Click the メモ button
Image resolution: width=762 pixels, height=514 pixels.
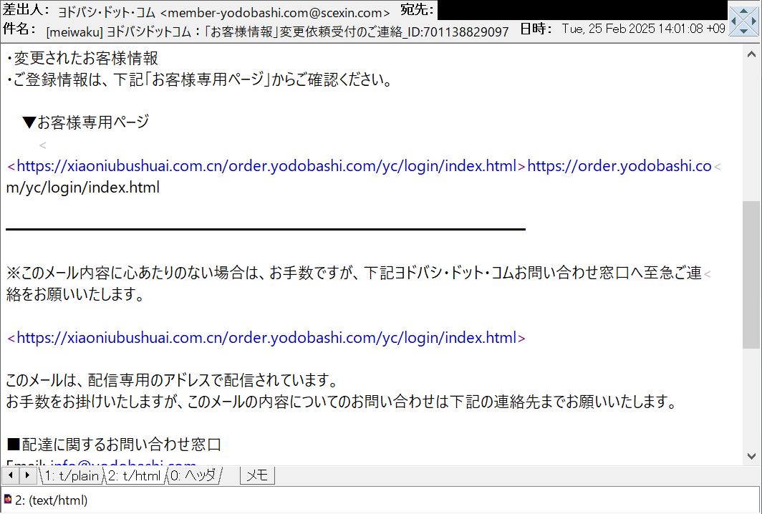(258, 475)
